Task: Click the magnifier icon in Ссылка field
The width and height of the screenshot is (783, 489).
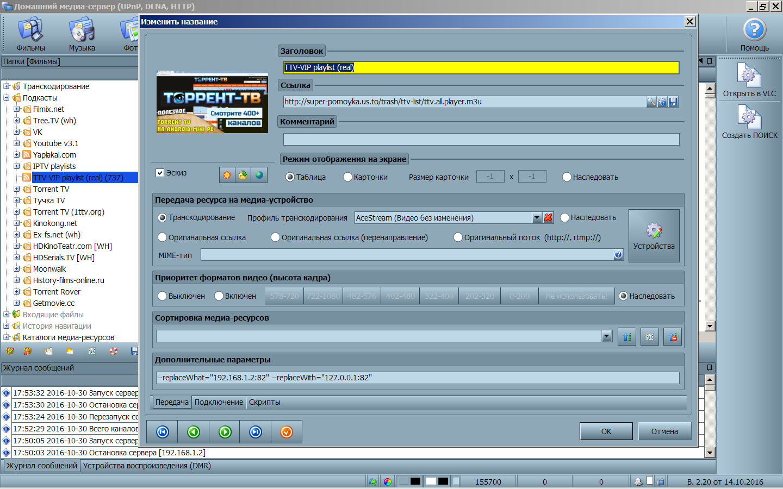Action: [x=651, y=102]
